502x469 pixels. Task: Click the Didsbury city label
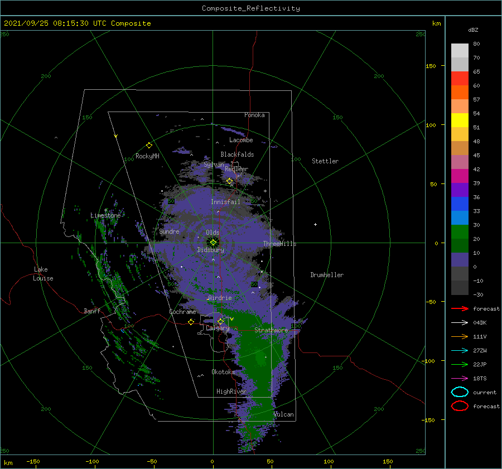pyautogui.click(x=211, y=250)
